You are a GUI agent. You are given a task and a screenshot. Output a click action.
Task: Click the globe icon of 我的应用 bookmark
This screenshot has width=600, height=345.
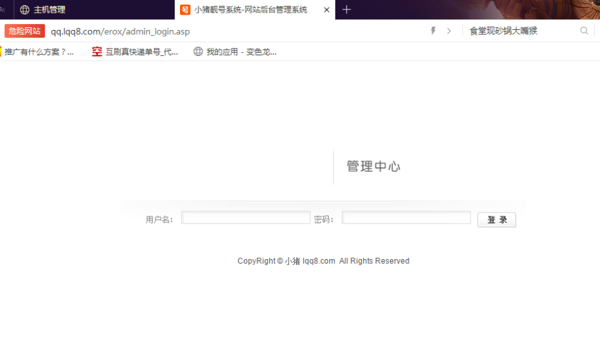(x=198, y=51)
